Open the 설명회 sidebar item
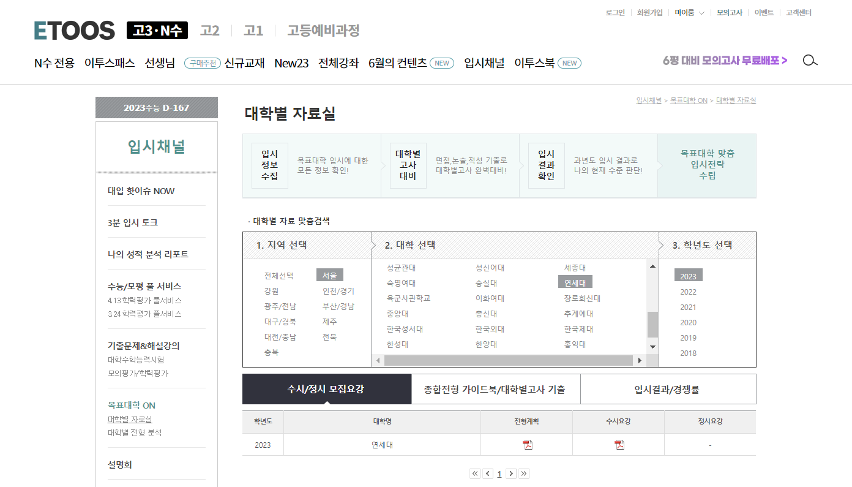The image size is (852, 487). [x=120, y=465]
